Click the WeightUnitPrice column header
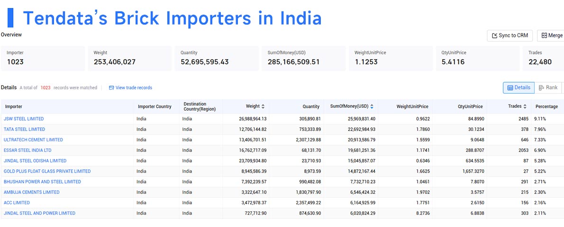 pos(412,106)
